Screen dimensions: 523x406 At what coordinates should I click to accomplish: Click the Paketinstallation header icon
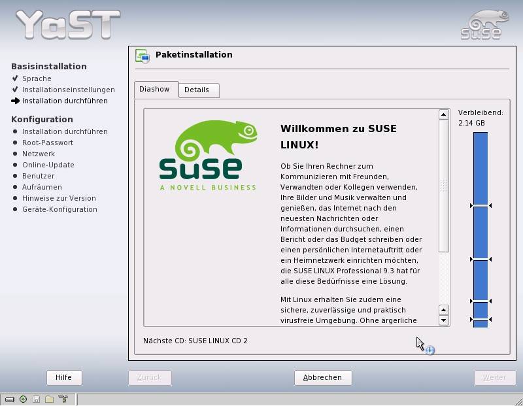pos(143,56)
